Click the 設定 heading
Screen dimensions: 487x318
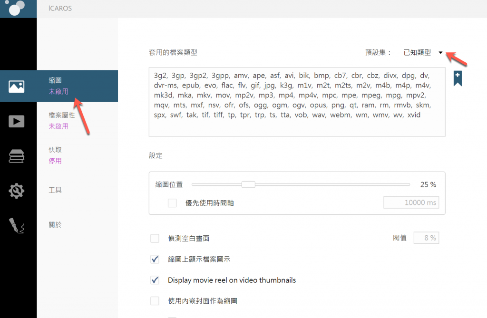(156, 155)
